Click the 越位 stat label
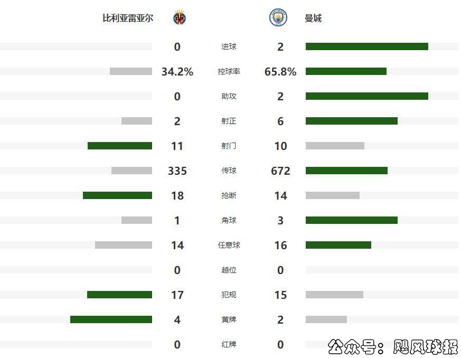The image size is (461, 358). tap(229, 270)
